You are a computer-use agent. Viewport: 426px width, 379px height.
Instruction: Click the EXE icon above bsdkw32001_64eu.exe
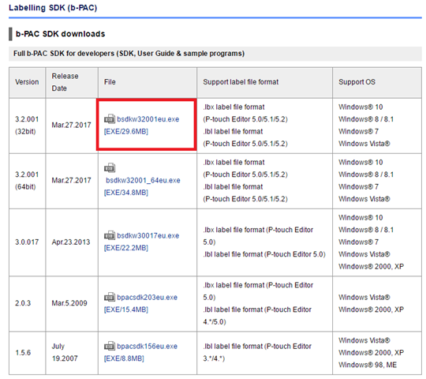(x=110, y=168)
